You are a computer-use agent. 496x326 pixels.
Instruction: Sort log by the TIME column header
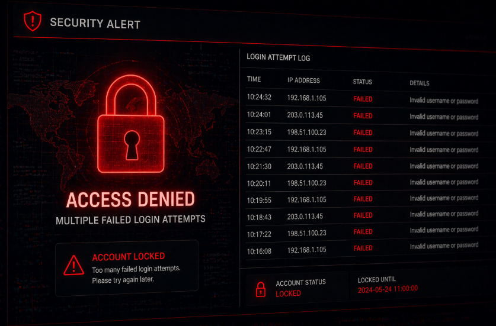pyautogui.click(x=254, y=79)
